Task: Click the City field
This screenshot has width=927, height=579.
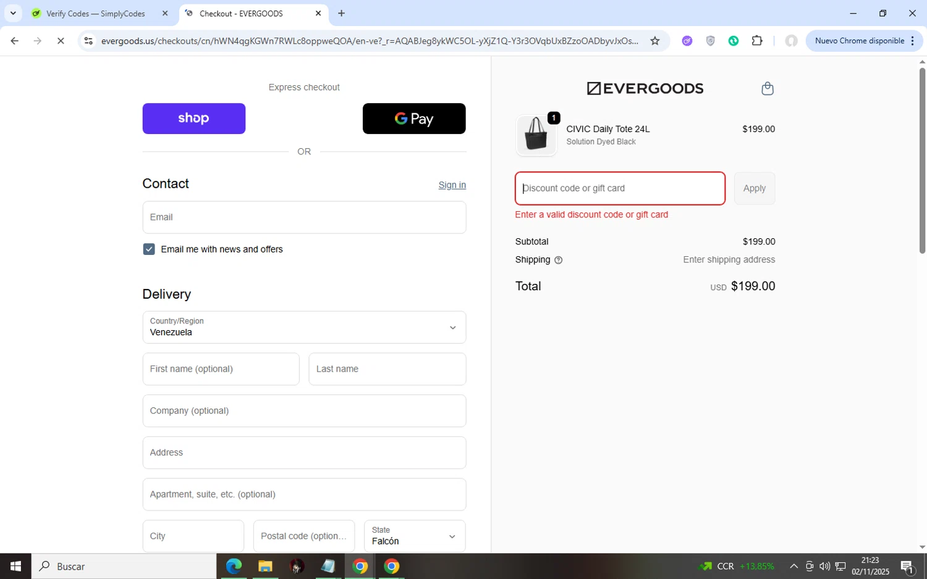Action: [193, 536]
